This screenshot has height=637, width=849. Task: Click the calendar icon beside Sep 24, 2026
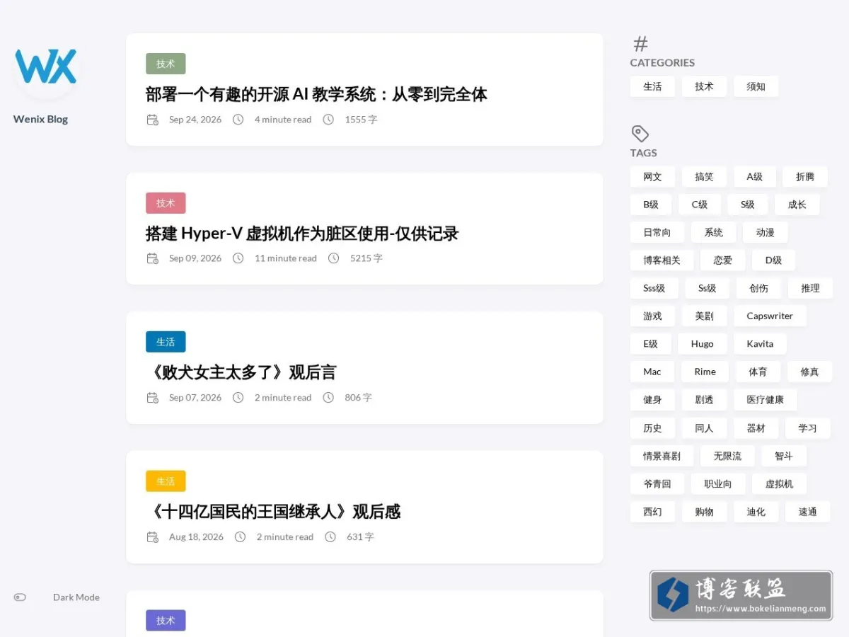coord(152,120)
